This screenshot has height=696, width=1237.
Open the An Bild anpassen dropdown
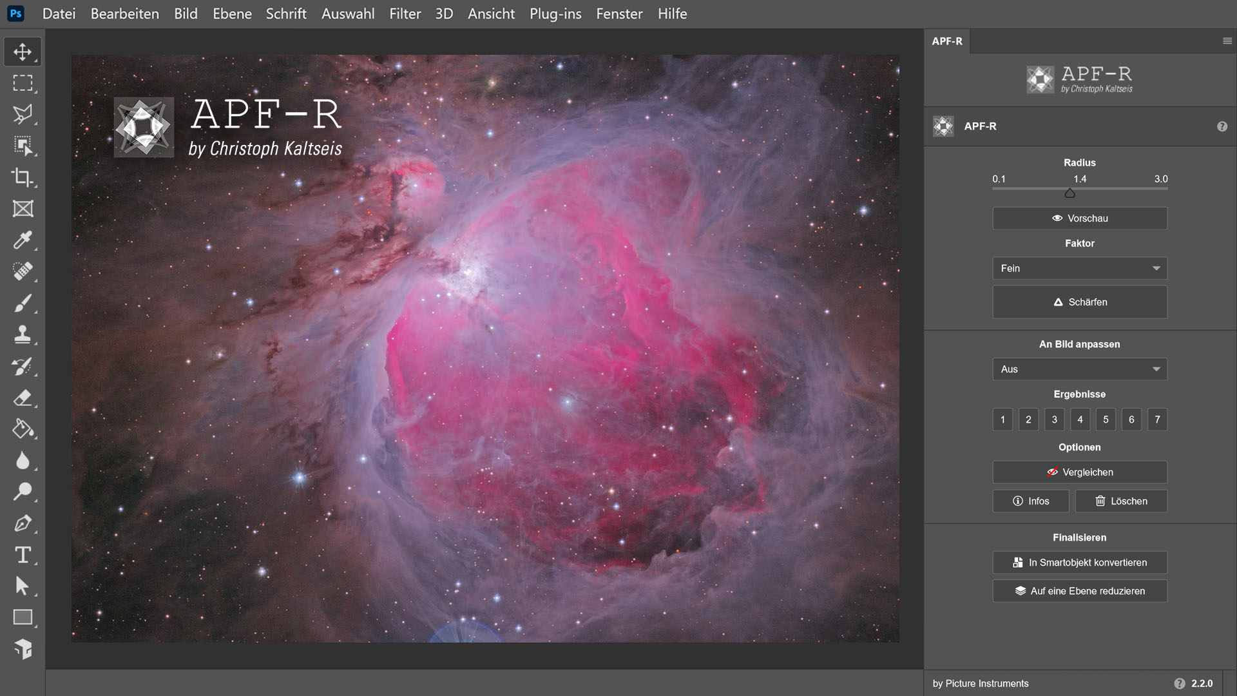click(x=1080, y=369)
